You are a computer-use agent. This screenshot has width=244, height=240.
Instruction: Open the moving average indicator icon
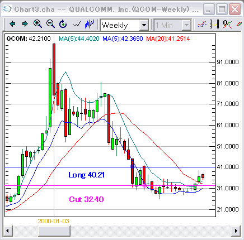201,24
